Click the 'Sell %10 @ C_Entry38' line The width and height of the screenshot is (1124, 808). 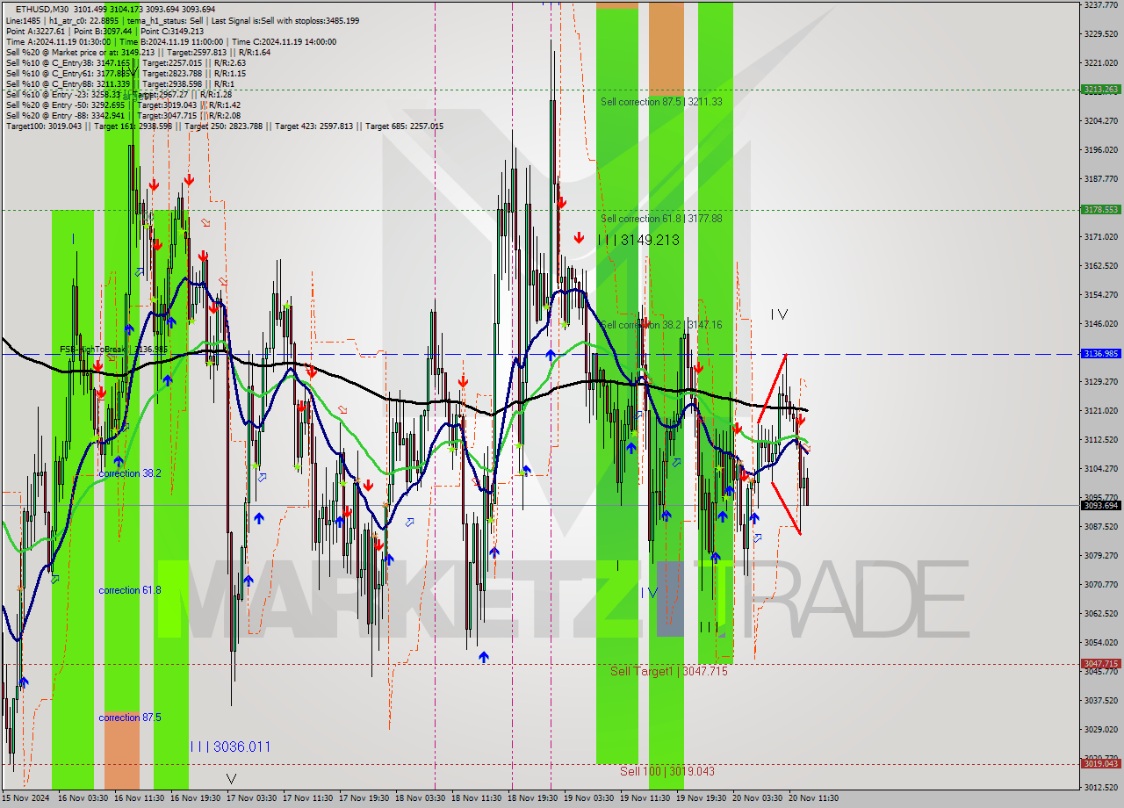(126, 63)
